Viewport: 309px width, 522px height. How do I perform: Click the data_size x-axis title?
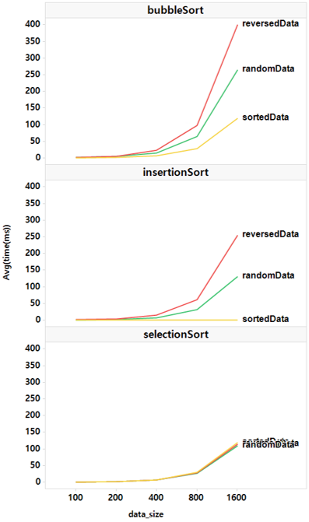tap(146, 514)
